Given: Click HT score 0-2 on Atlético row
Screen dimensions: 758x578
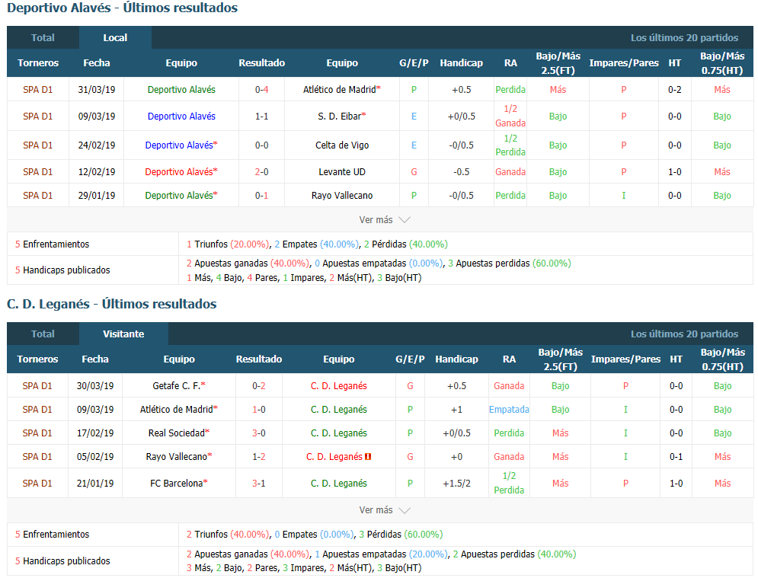Looking at the screenshot, I should point(675,89).
